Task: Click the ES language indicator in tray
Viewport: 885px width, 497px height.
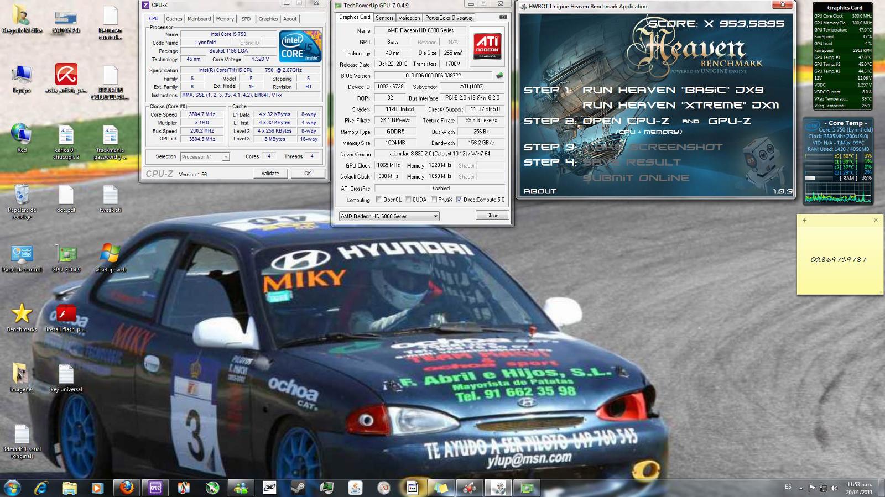Action: pos(788,487)
